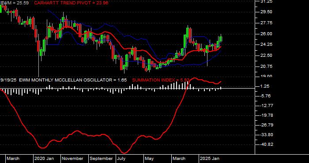
Task: Click the -12.77 oscillator axis value
Action: (x=267, y=106)
